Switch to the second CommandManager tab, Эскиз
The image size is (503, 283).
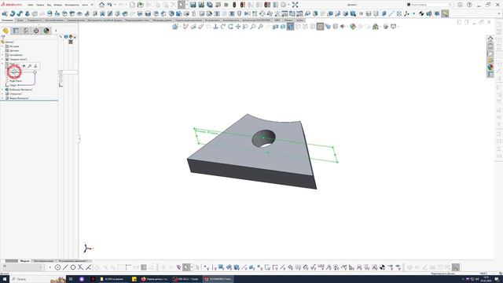20,20
